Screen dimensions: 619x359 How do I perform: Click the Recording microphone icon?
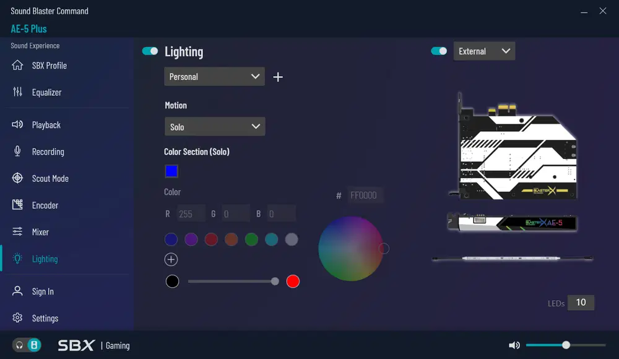[17, 151]
